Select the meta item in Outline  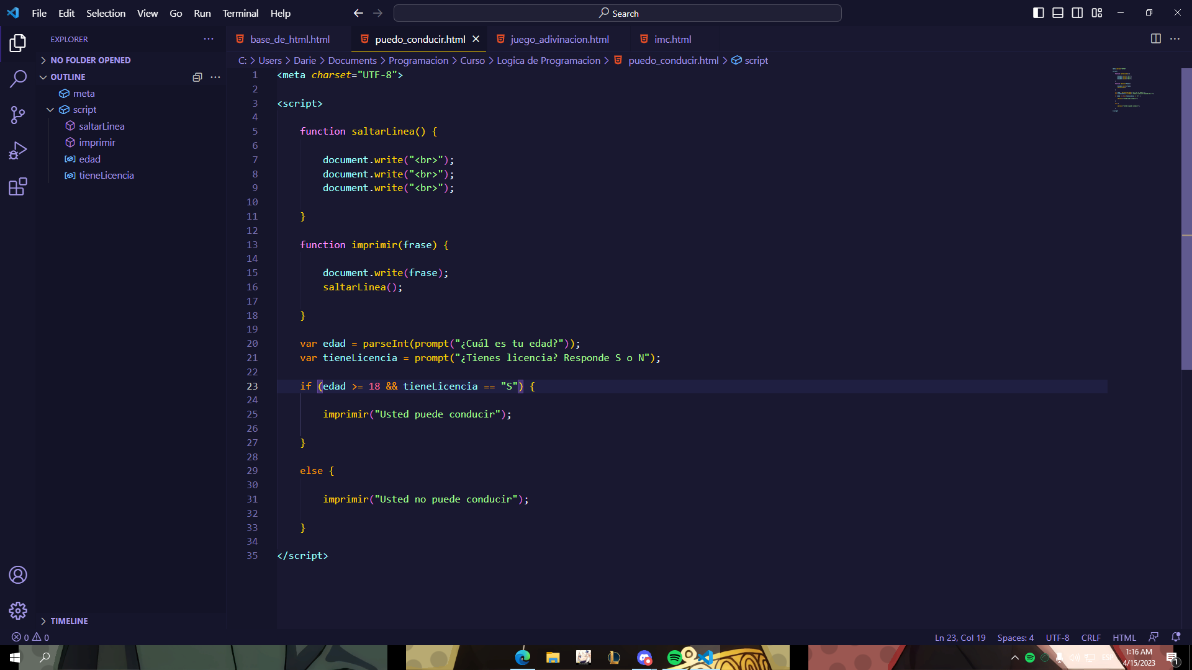pyautogui.click(x=84, y=94)
